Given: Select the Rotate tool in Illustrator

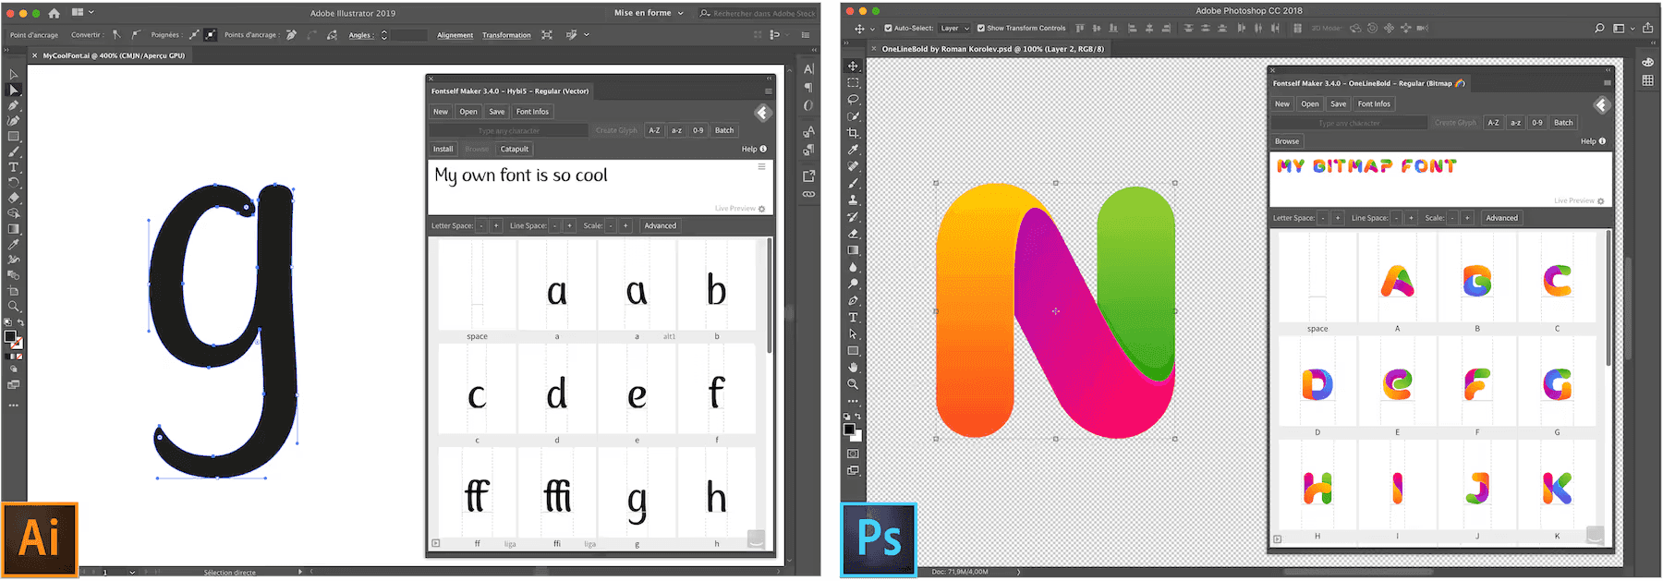Looking at the screenshot, I should 14,182.
